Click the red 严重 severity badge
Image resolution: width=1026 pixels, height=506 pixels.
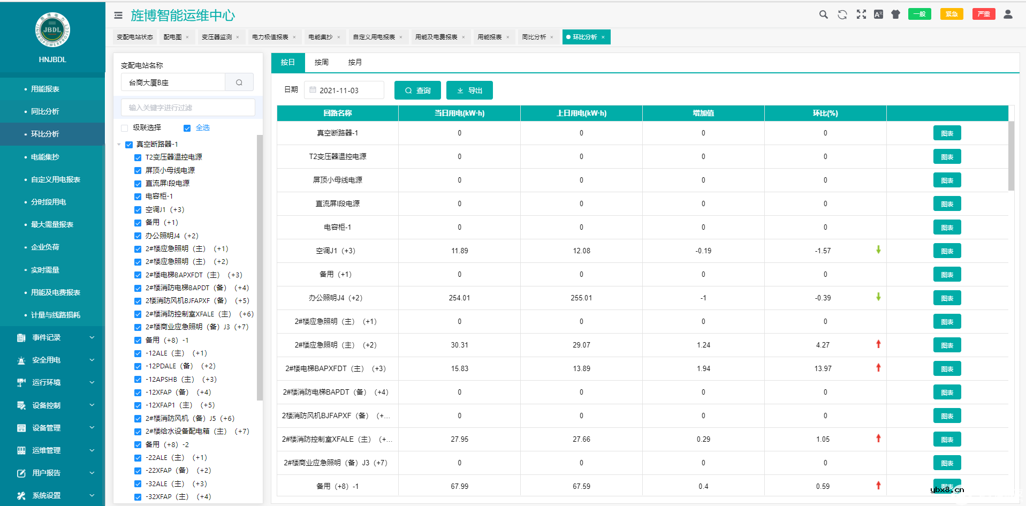pyautogui.click(x=984, y=14)
